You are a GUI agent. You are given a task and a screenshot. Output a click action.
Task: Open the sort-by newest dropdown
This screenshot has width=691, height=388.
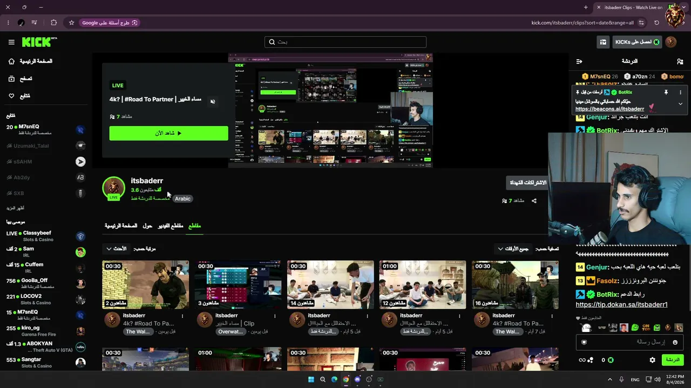click(x=116, y=249)
